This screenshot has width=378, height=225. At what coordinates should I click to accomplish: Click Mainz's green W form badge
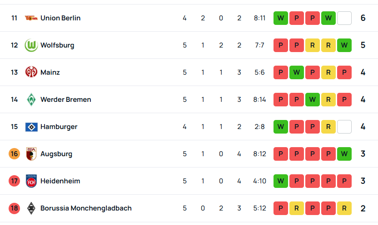click(x=297, y=72)
